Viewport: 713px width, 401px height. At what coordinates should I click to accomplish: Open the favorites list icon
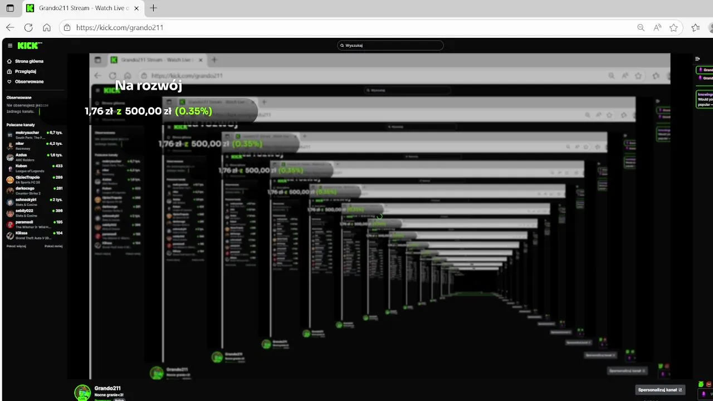pos(695,27)
